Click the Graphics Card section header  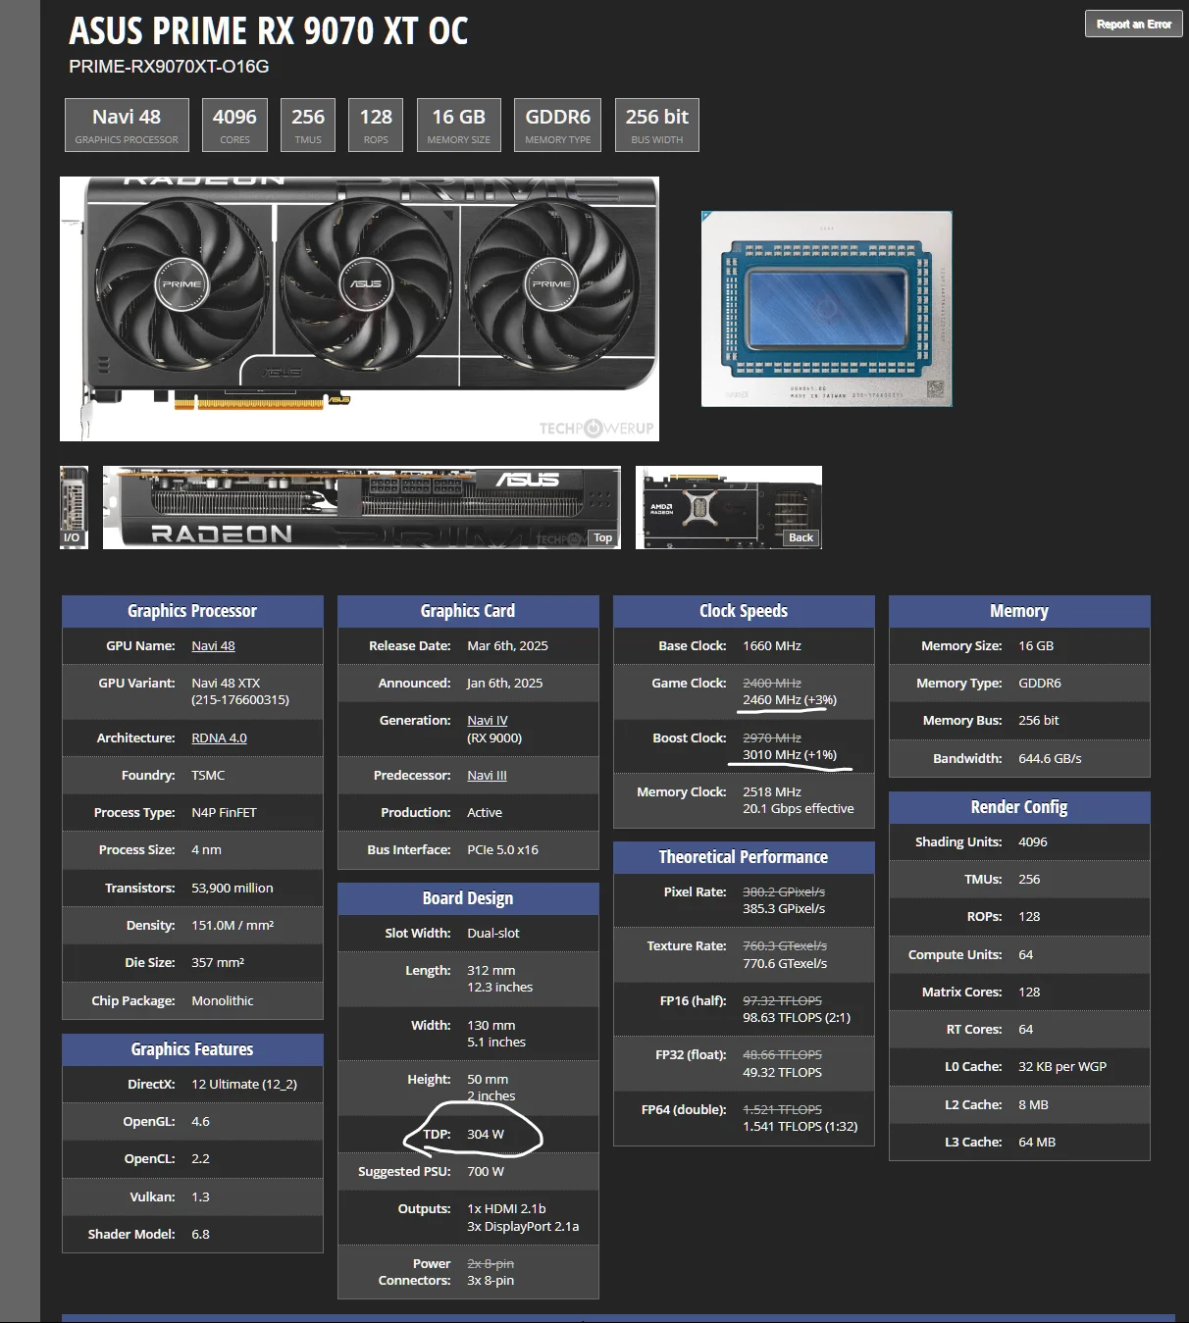click(x=468, y=611)
